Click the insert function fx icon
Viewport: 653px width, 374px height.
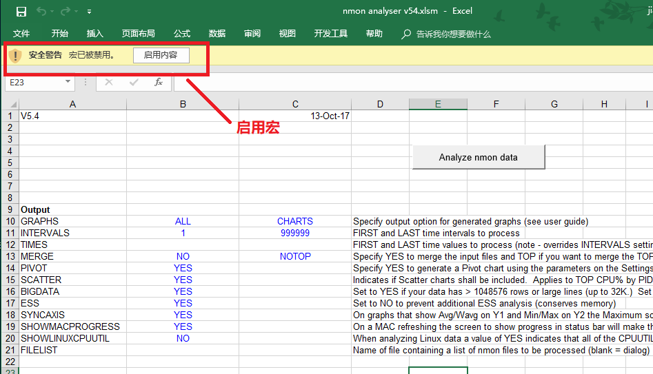tap(158, 82)
